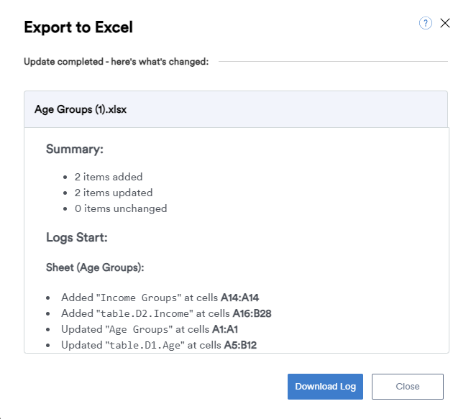Select the Age Groups (1).xlsx file header
This screenshot has height=419, width=471.
[x=81, y=110]
